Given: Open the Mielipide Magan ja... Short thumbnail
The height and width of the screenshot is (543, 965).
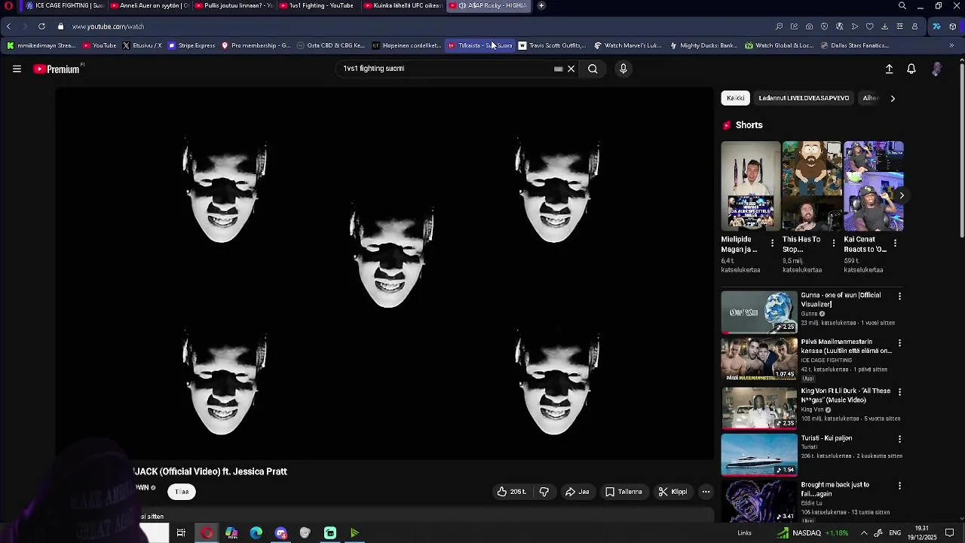Looking at the screenshot, I should 751,186.
